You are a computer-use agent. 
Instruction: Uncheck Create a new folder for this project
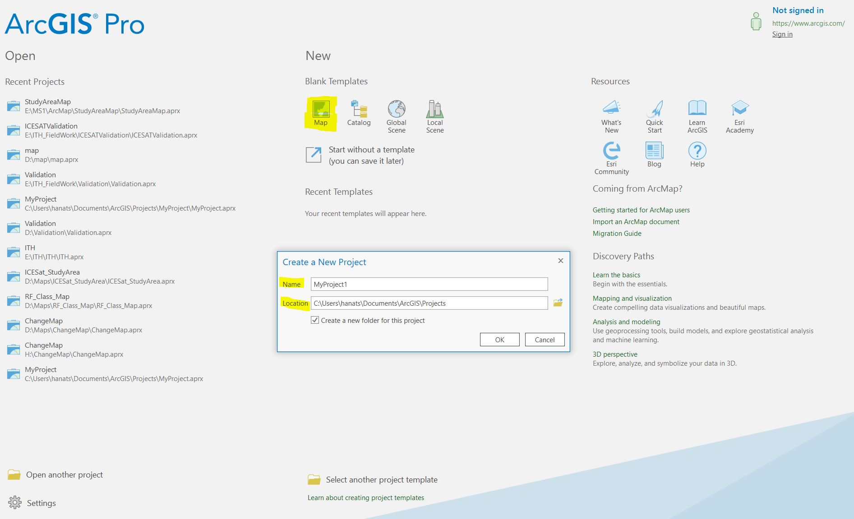[315, 320]
